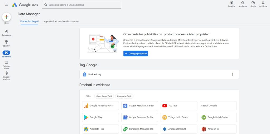Open Amministratore gear settings
This screenshot has width=270, height=134.
[x=6, y=73]
